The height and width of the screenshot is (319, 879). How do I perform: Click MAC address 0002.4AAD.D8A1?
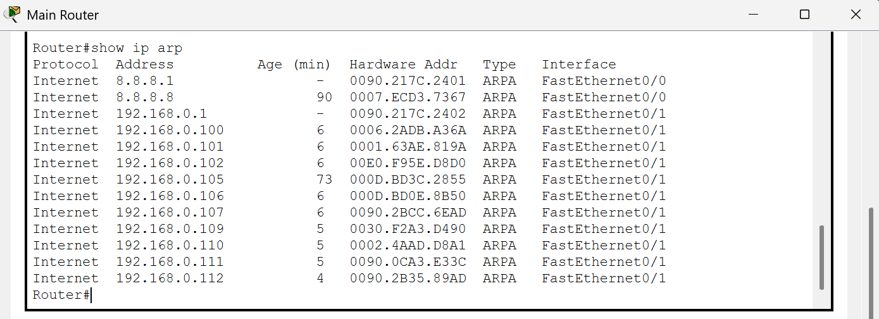(408, 246)
